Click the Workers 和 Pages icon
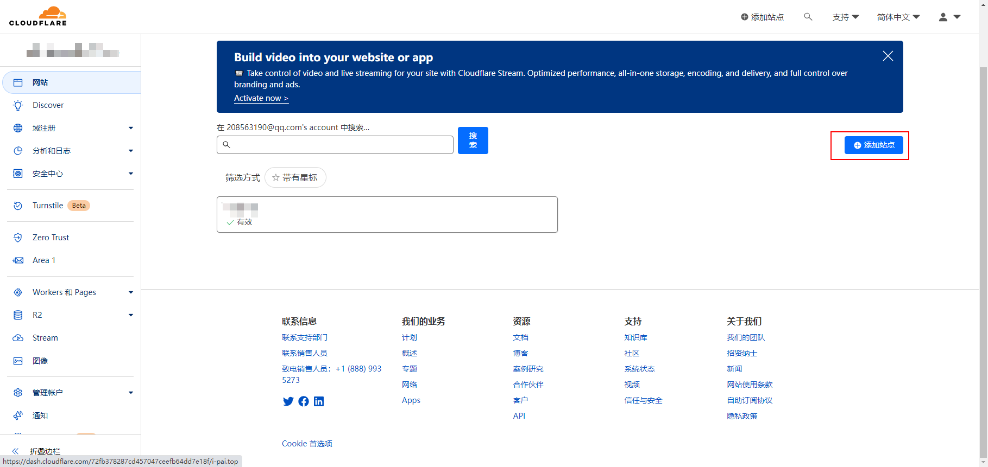Viewport: 988px width, 467px height. click(x=18, y=292)
